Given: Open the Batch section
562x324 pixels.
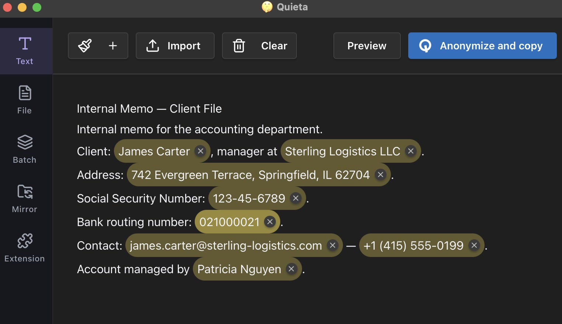Looking at the screenshot, I should point(25,149).
